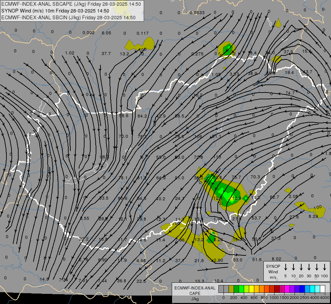The width and height of the screenshot is (331, 304).
Task: Select the dark red CAPE legend swatch
Action: click(277, 289)
